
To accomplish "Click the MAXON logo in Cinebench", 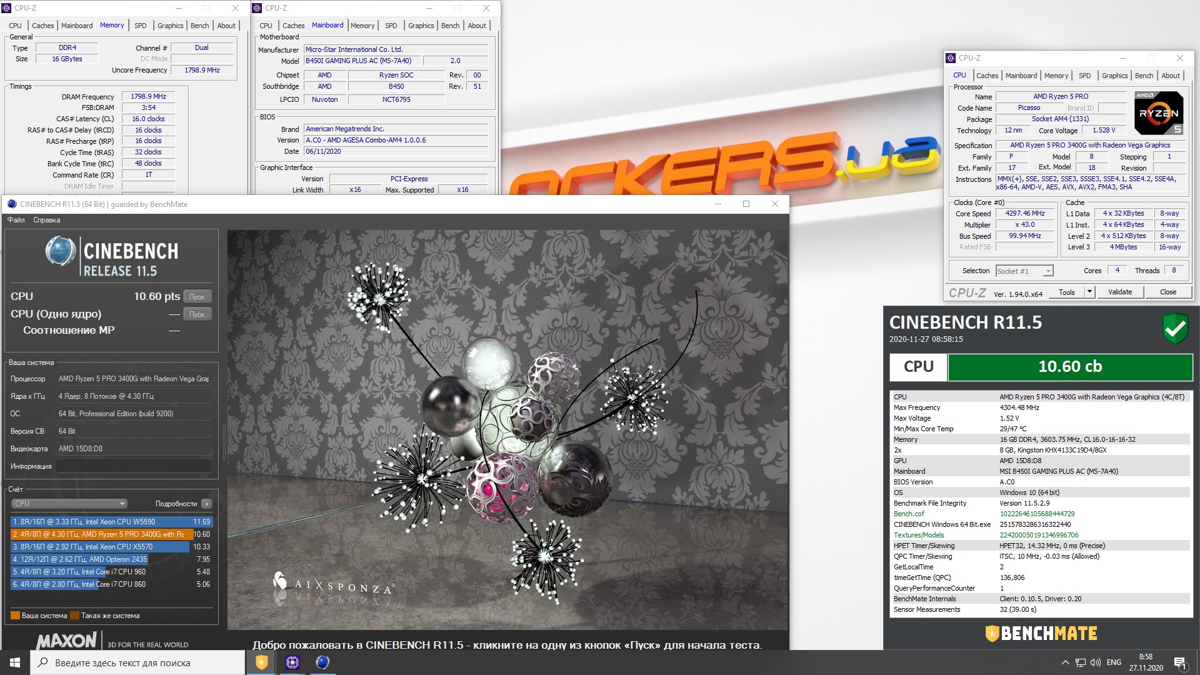I will 66,641.
